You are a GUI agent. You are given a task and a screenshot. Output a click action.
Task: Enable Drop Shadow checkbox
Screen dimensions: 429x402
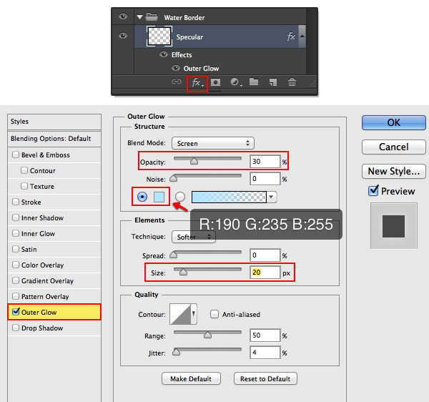coord(16,328)
